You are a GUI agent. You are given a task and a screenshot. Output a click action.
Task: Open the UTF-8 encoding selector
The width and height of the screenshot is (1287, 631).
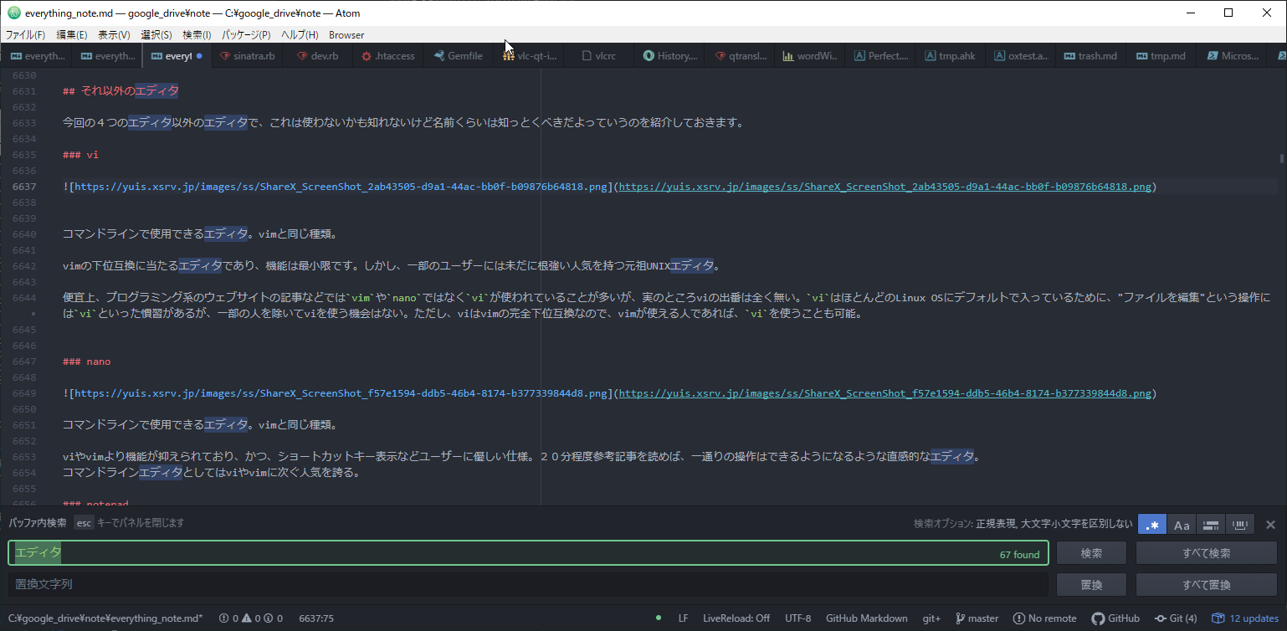[797, 618]
